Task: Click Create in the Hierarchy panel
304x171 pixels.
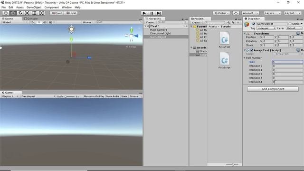Action: 151,22
